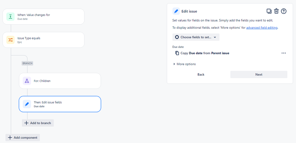Delete the component with trash icon
Viewport: 296px width, 143px height.
click(276, 11)
